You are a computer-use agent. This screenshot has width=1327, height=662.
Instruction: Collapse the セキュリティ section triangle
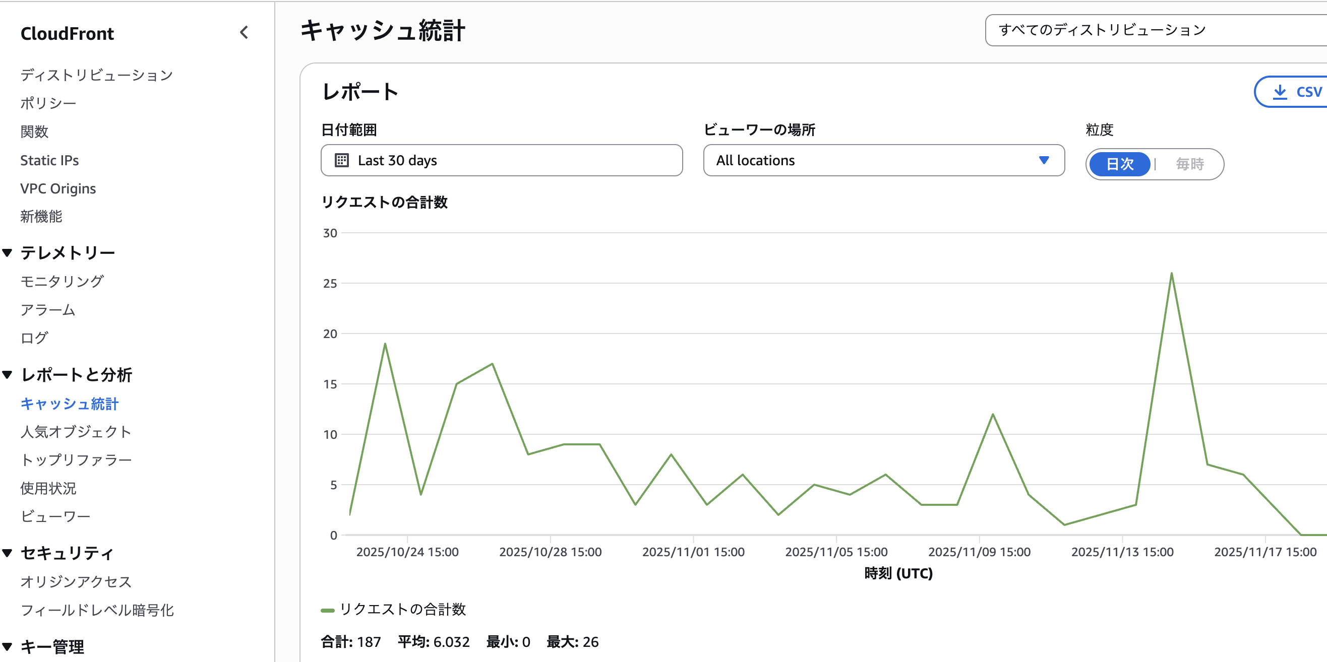pos(8,553)
